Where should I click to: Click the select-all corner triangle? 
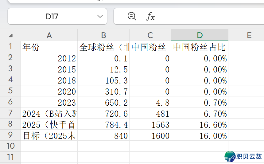click(11, 35)
